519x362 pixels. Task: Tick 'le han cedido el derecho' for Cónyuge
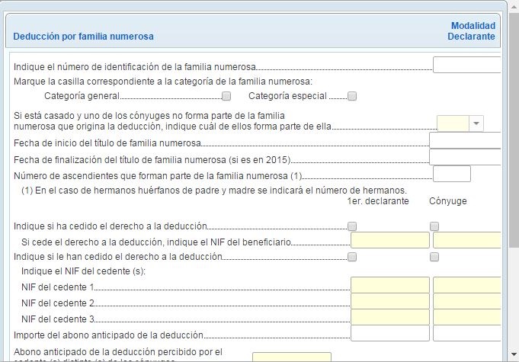[434, 257]
